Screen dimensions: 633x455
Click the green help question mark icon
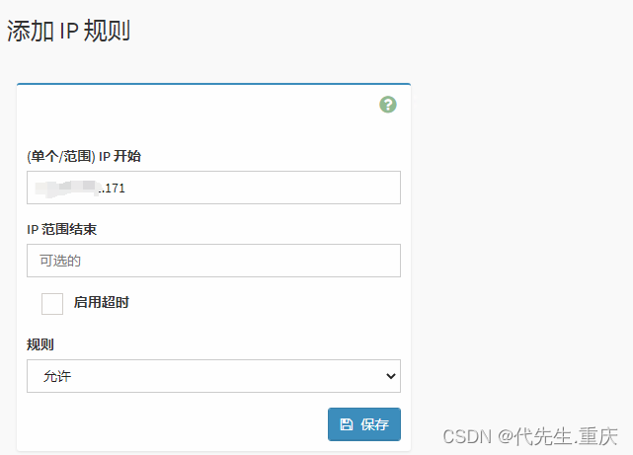[x=388, y=105]
